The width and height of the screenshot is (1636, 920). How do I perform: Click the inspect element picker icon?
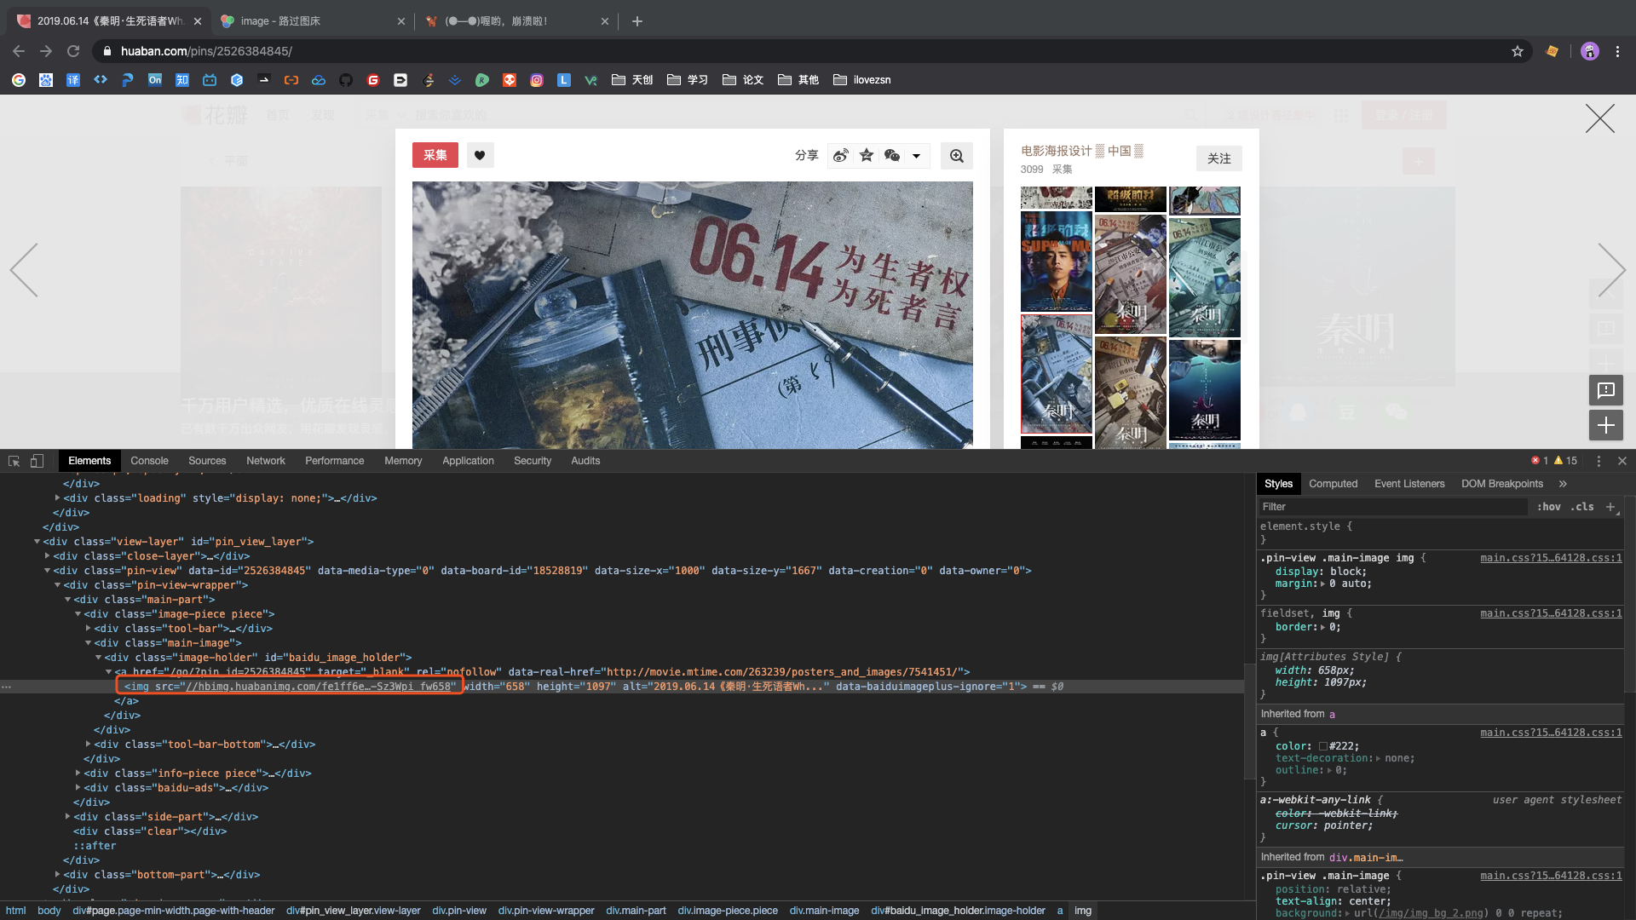pyautogui.click(x=14, y=461)
